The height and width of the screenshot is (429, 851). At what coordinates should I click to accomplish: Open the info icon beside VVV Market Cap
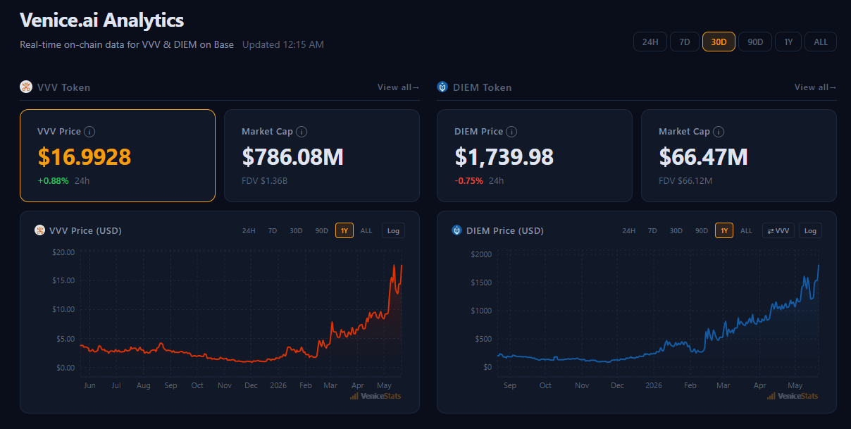(x=302, y=132)
